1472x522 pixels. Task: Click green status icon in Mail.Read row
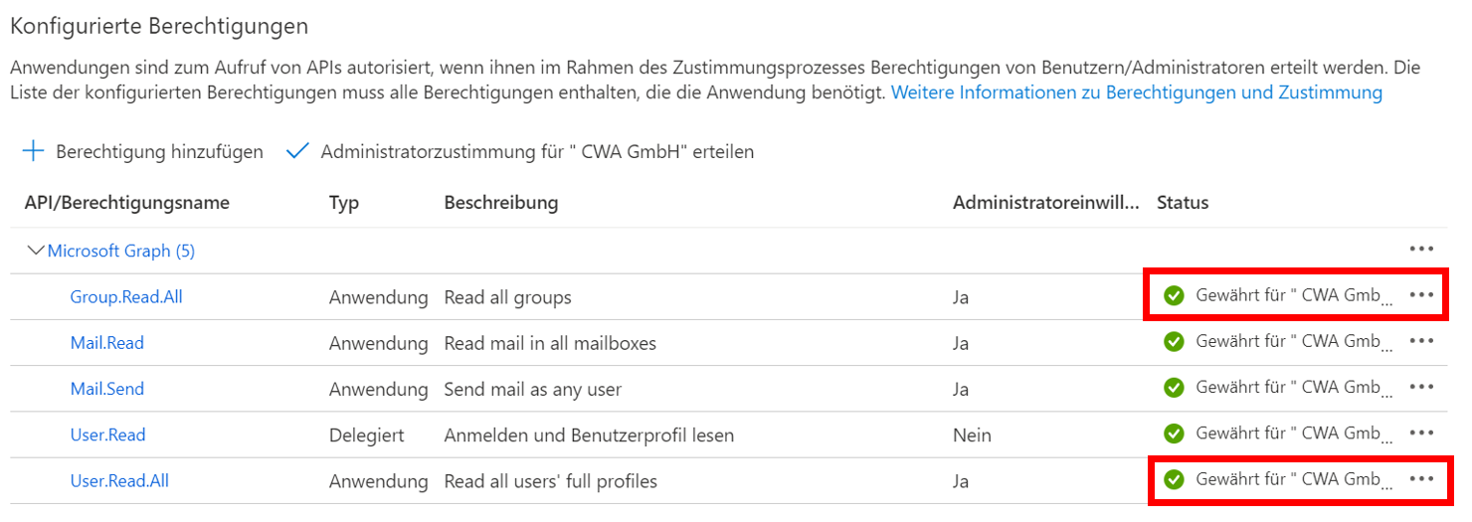tap(1174, 342)
